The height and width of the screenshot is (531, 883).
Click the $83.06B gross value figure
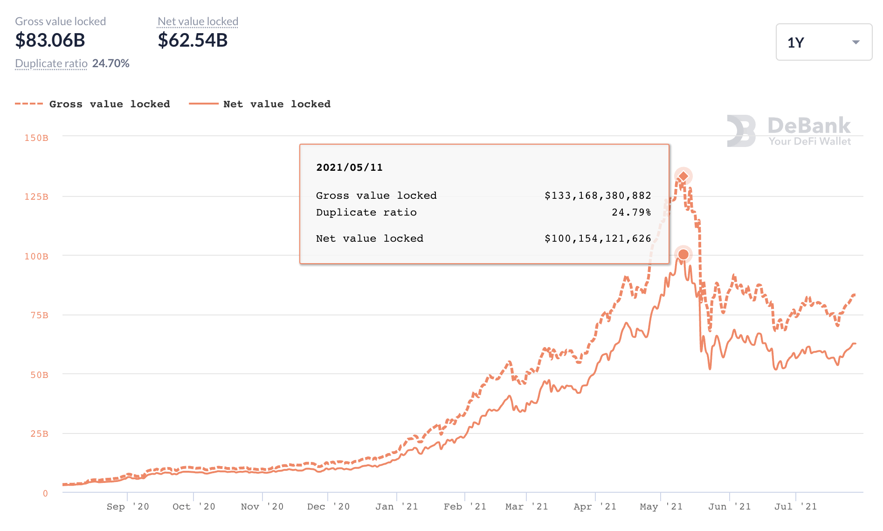tap(50, 40)
